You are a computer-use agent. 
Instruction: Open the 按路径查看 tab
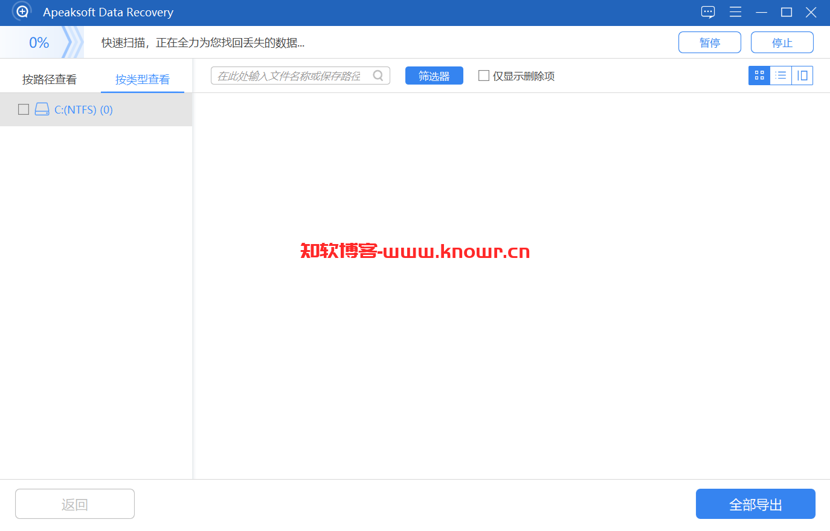click(50, 79)
